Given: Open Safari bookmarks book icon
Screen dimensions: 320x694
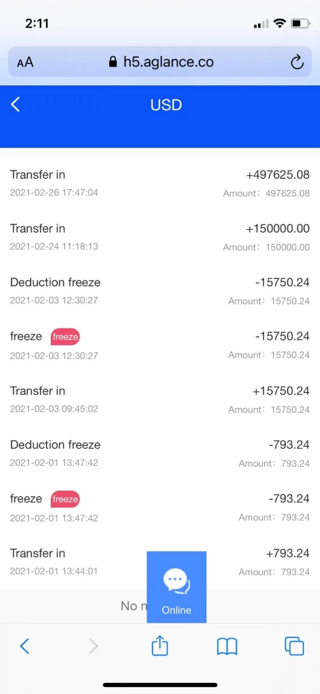Looking at the screenshot, I should (227, 647).
